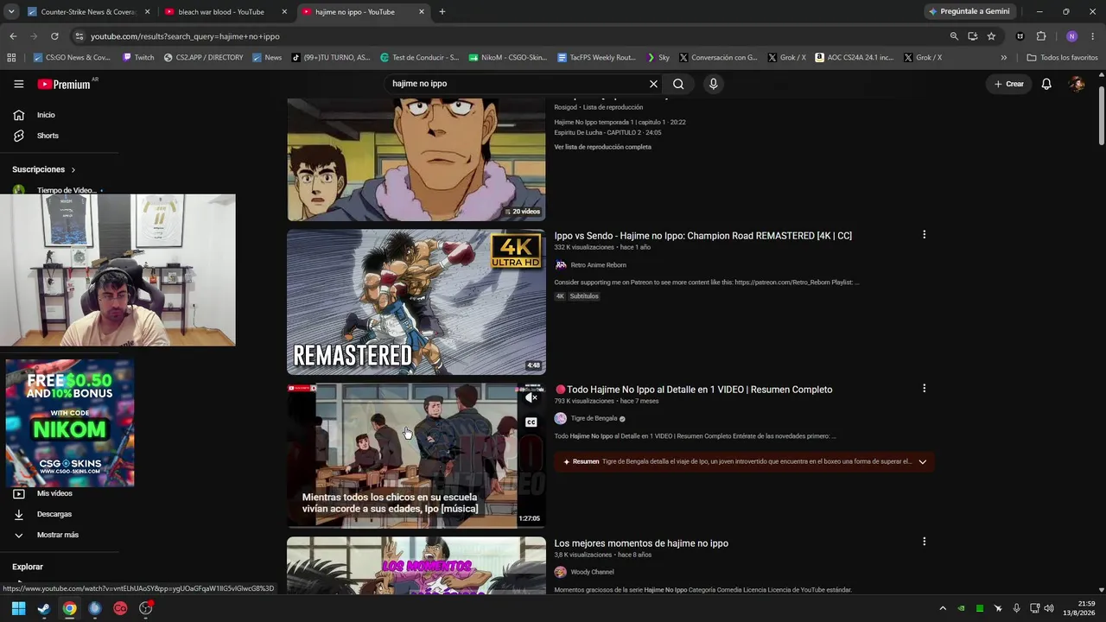Viewport: 1106px width, 622px height.
Task: Open options for Los mejores momentos video
Action: point(924,542)
